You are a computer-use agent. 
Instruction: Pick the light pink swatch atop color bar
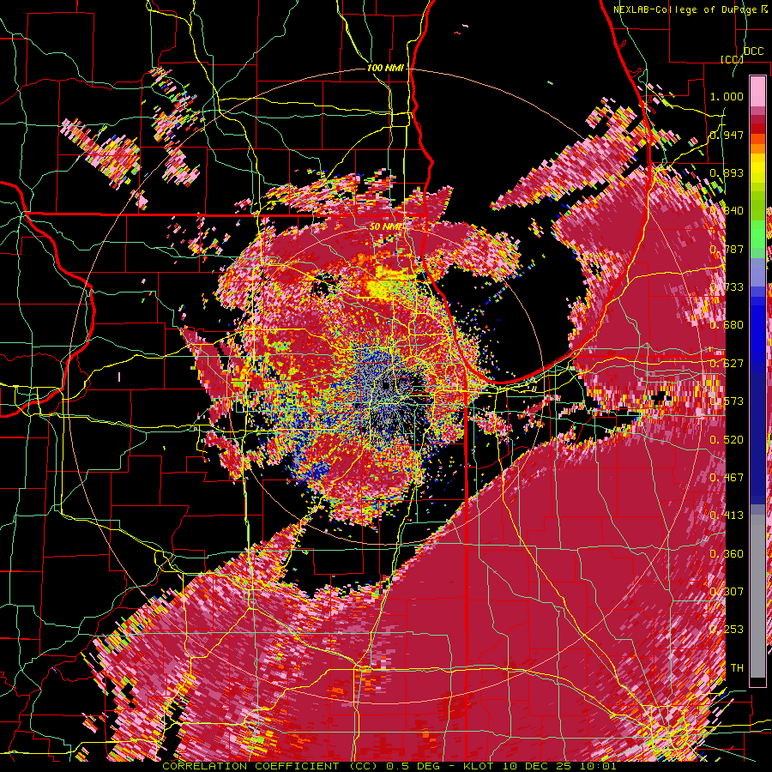757,91
